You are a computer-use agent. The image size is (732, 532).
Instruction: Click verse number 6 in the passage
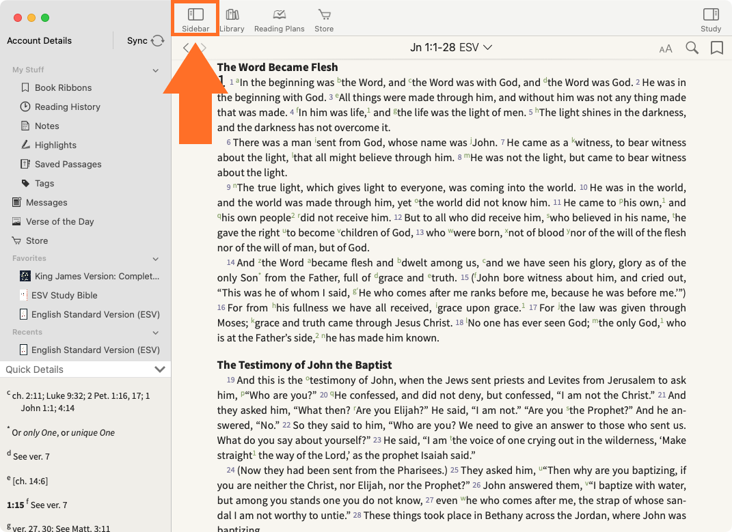point(229,142)
